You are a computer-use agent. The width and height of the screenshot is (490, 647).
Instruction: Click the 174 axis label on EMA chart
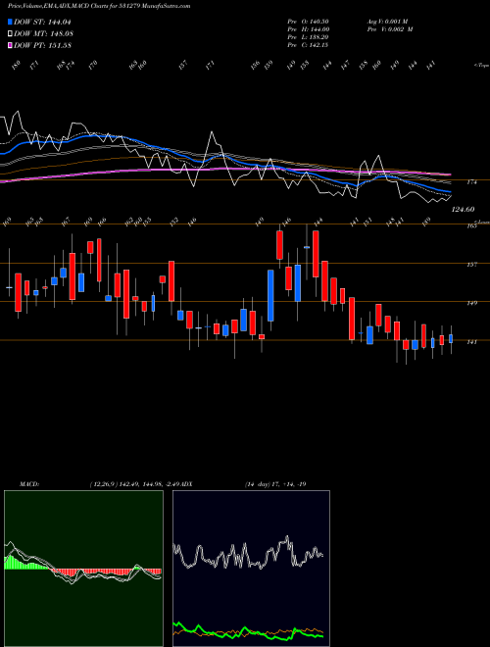tap(471, 182)
